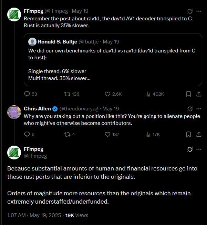View analytics showing 402K views
This screenshot has width=207, height=225.
[x=154, y=94]
